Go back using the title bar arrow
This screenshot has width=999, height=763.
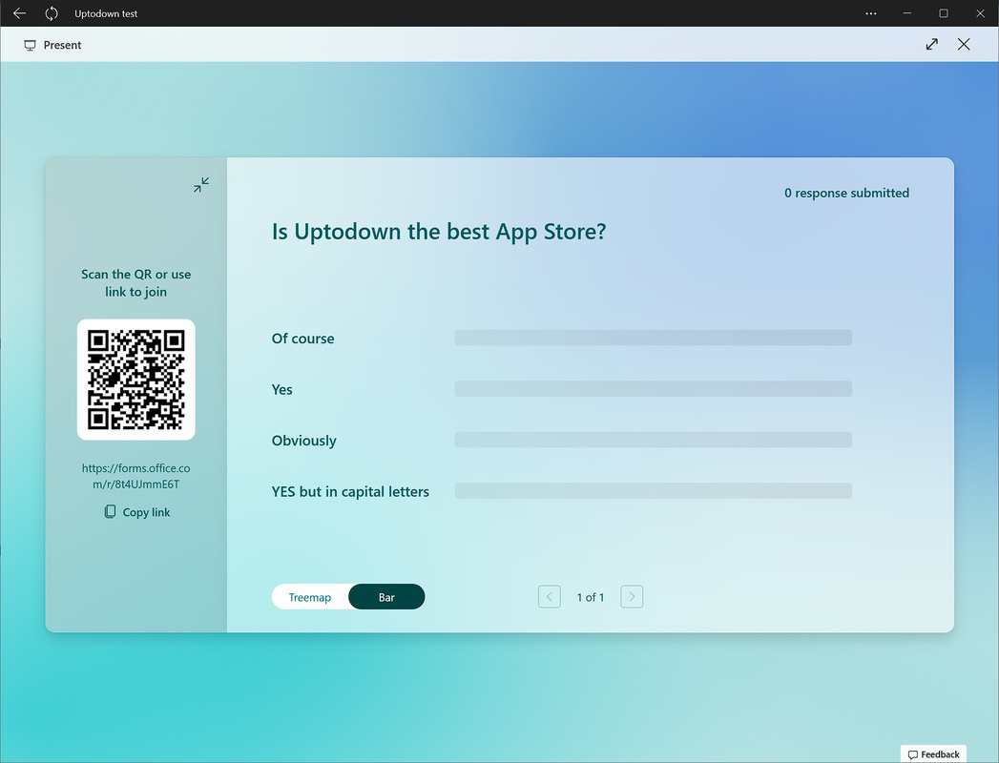pyautogui.click(x=19, y=12)
